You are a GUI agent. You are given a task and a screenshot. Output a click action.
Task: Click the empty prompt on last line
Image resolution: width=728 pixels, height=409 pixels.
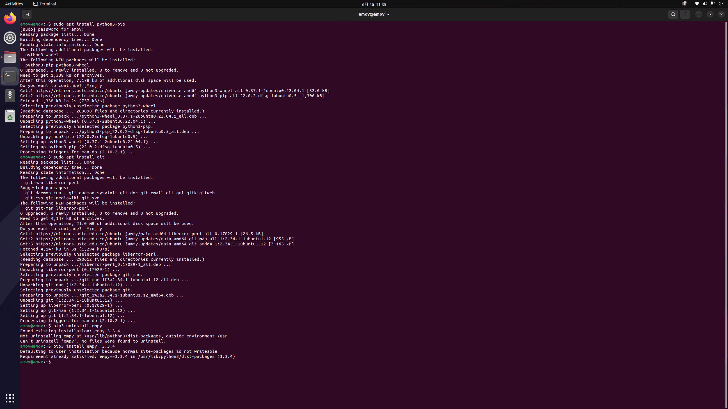36,362
